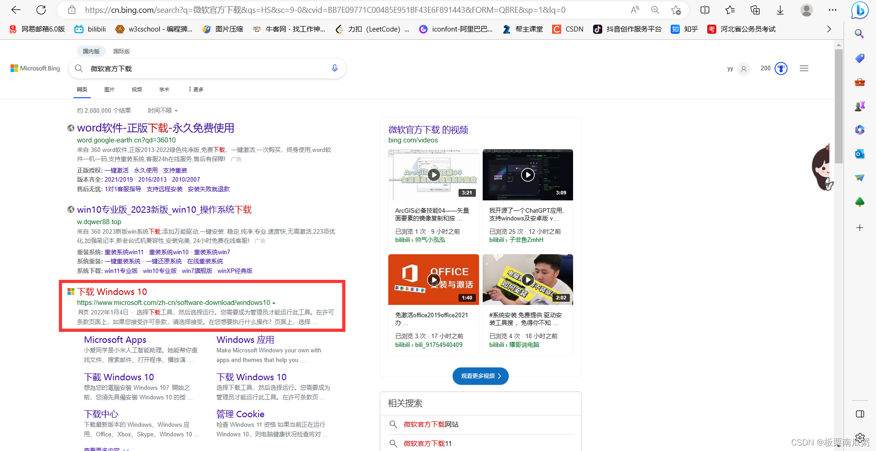Viewport: 876px width, 451px height.
Task: Expand arrow beside microsoft.com windows10 URL
Action: [274, 303]
